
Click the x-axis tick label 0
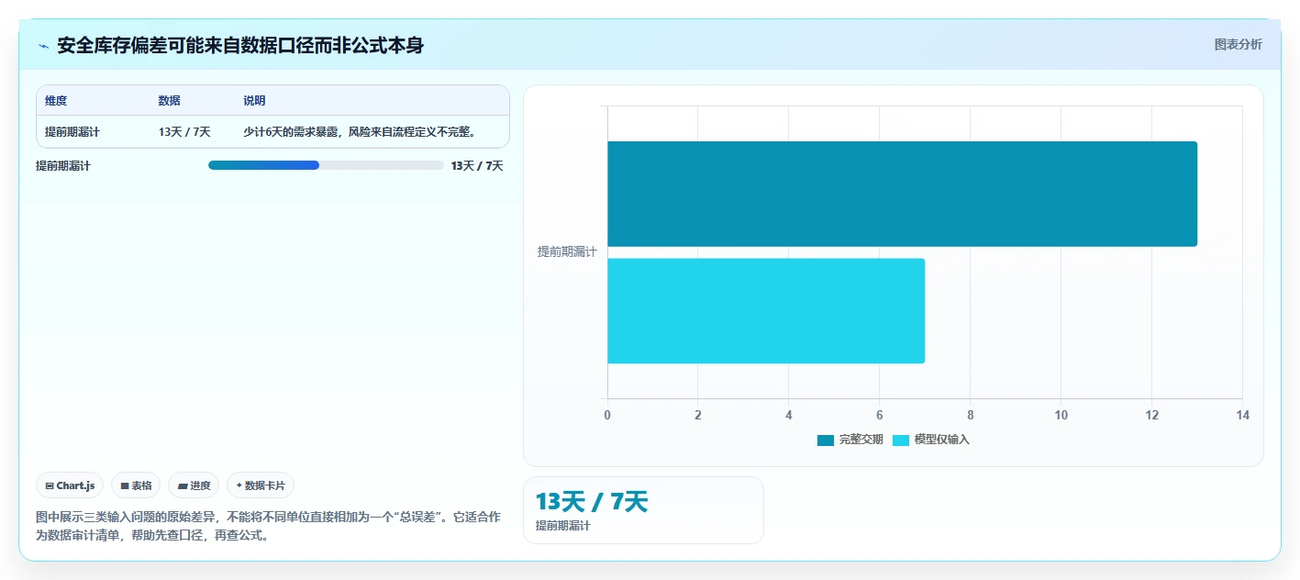607,415
